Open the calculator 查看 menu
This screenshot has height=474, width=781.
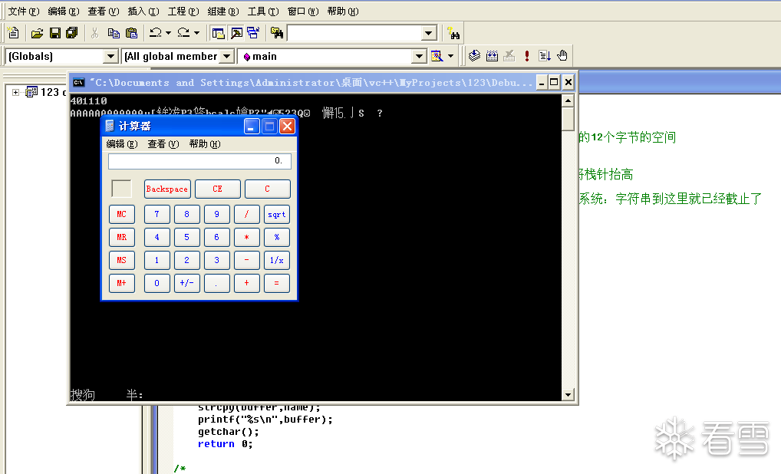coord(163,144)
